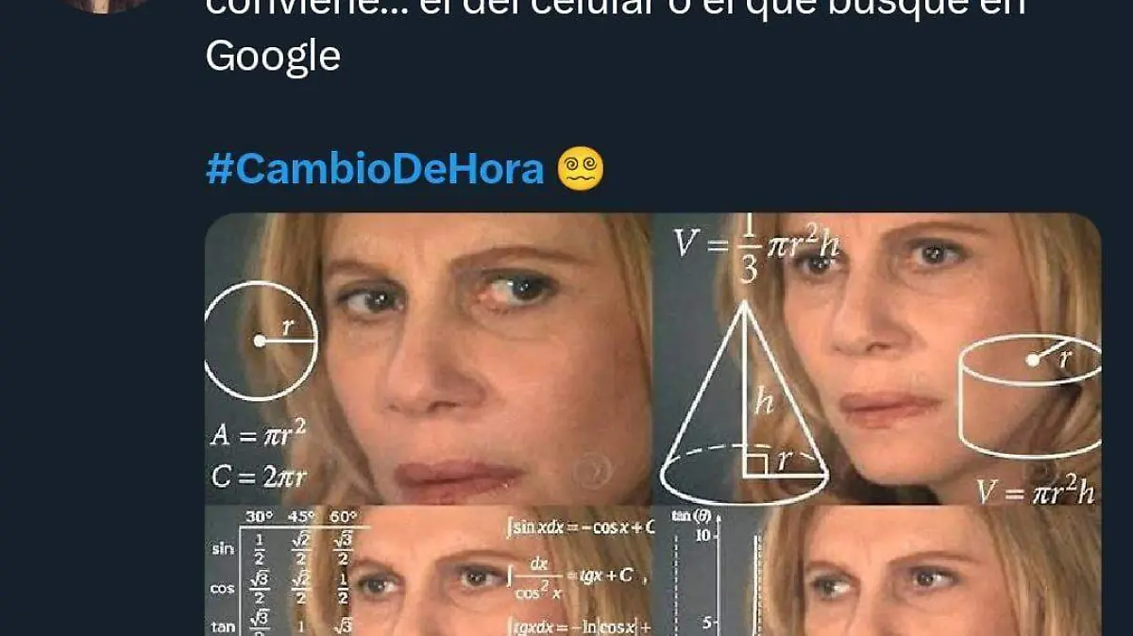Open the meme photo with the tan graph

pyautogui.click(x=879, y=573)
